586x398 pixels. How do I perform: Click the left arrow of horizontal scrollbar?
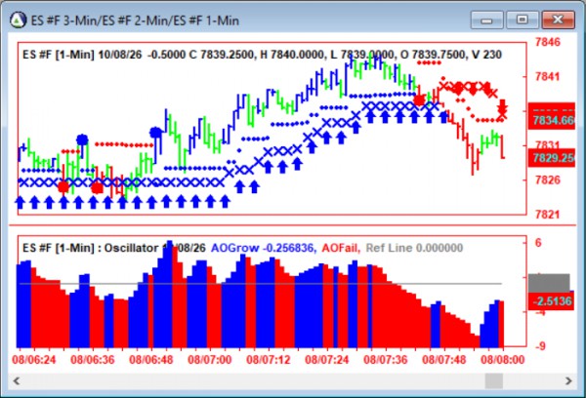[x=17, y=380]
